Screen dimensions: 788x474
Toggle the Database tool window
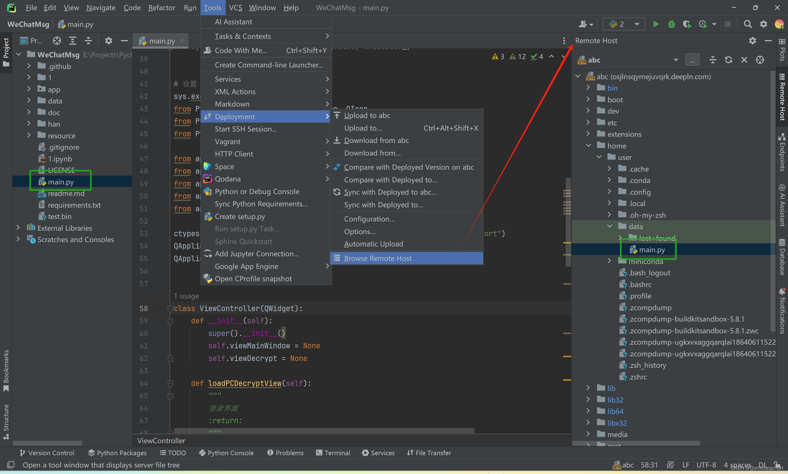point(782,257)
